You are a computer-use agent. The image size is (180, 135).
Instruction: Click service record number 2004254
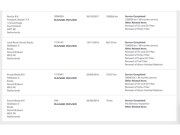pos(59,17)
